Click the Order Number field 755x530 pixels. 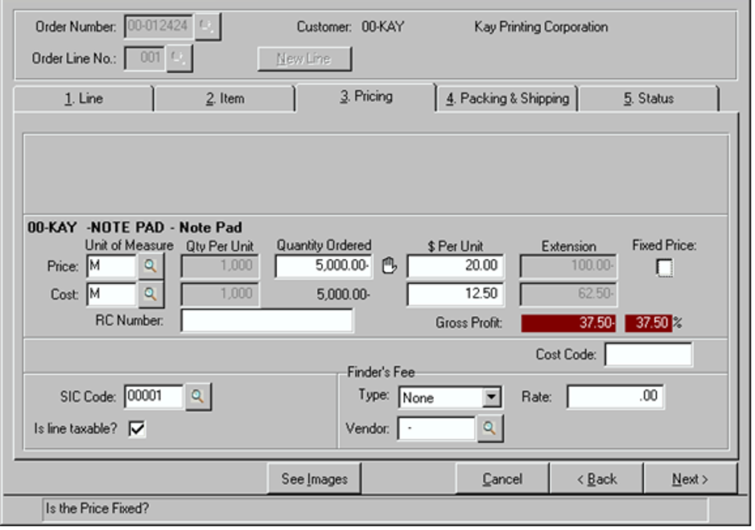pos(159,27)
